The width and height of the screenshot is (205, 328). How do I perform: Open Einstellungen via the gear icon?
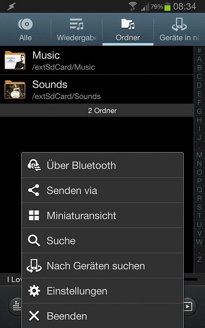point(34,291)
